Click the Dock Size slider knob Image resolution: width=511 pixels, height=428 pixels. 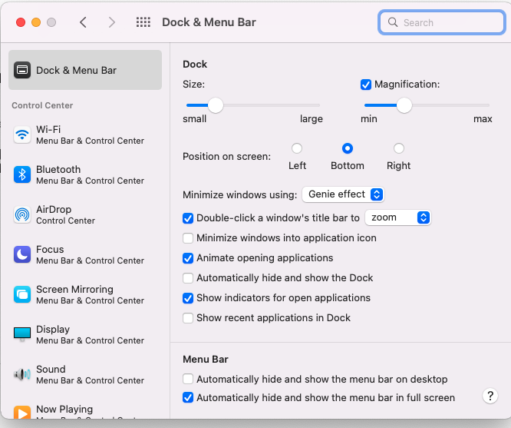pyautogui.click(x=216, y=105)
